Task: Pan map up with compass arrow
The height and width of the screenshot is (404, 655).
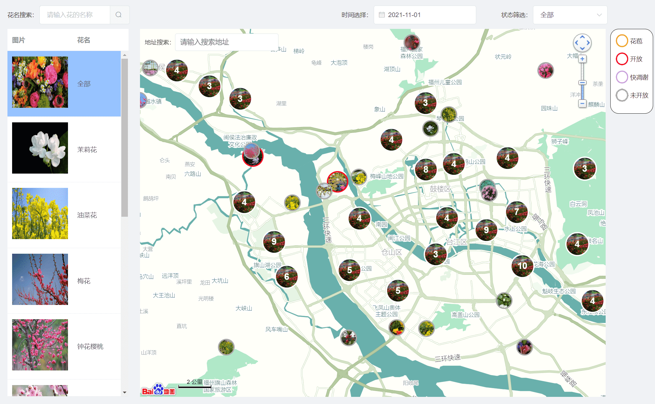Action: coord(582,37)
